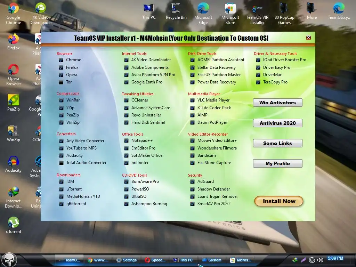Uncheck the AOMEI Partition Assistant checkbox
The width and height of the screenshot is (356, 267).
click(x=192, y=60)
